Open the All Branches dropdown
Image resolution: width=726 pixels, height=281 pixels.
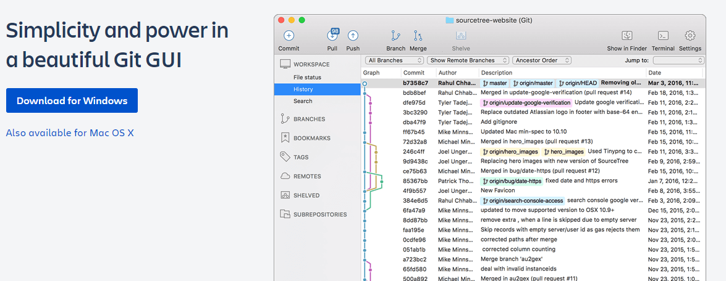click(394, 60)
